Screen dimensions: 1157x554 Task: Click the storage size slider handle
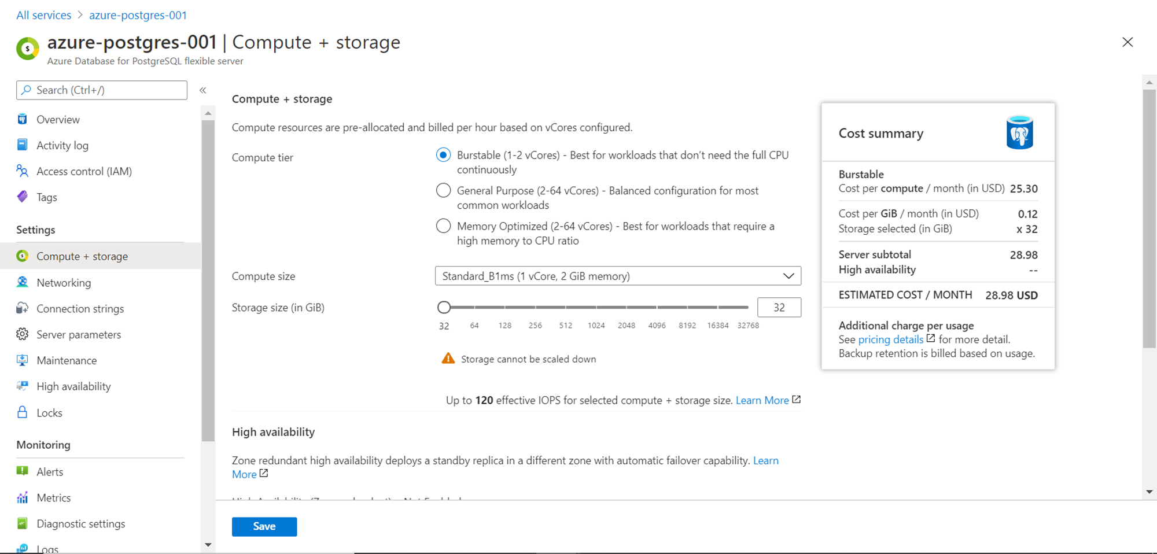(444, 307)
